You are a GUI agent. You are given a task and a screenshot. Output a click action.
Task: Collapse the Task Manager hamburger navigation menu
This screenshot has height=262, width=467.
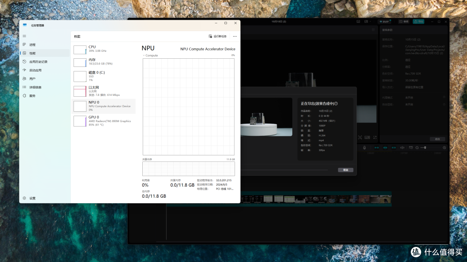[x=25, y=36]
